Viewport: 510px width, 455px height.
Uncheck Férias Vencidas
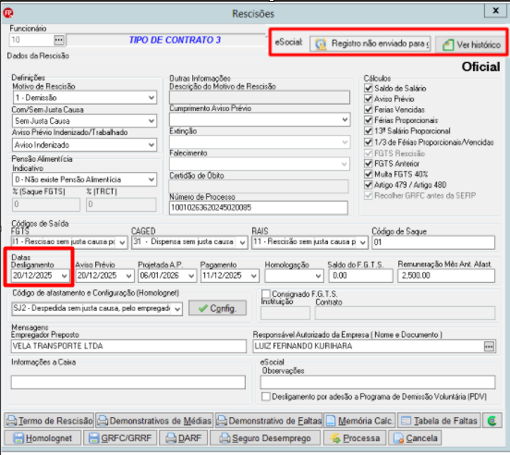369,110
